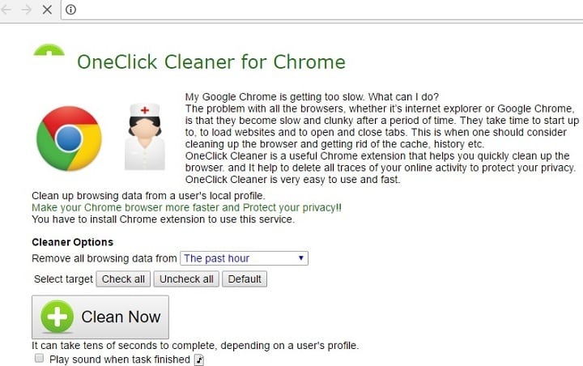
Task: Click the browser forward arrow
Action: (27, 10)
